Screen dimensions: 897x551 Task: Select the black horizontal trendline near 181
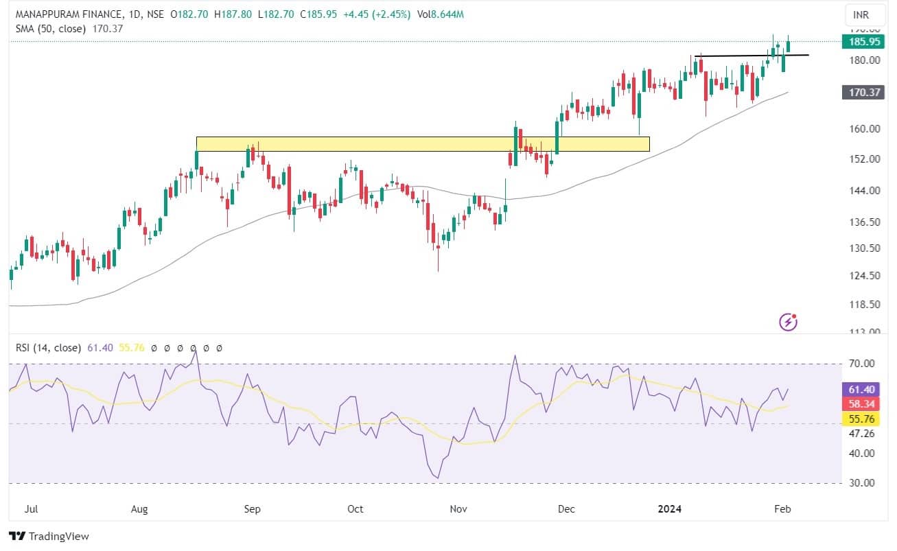point(752,55)
